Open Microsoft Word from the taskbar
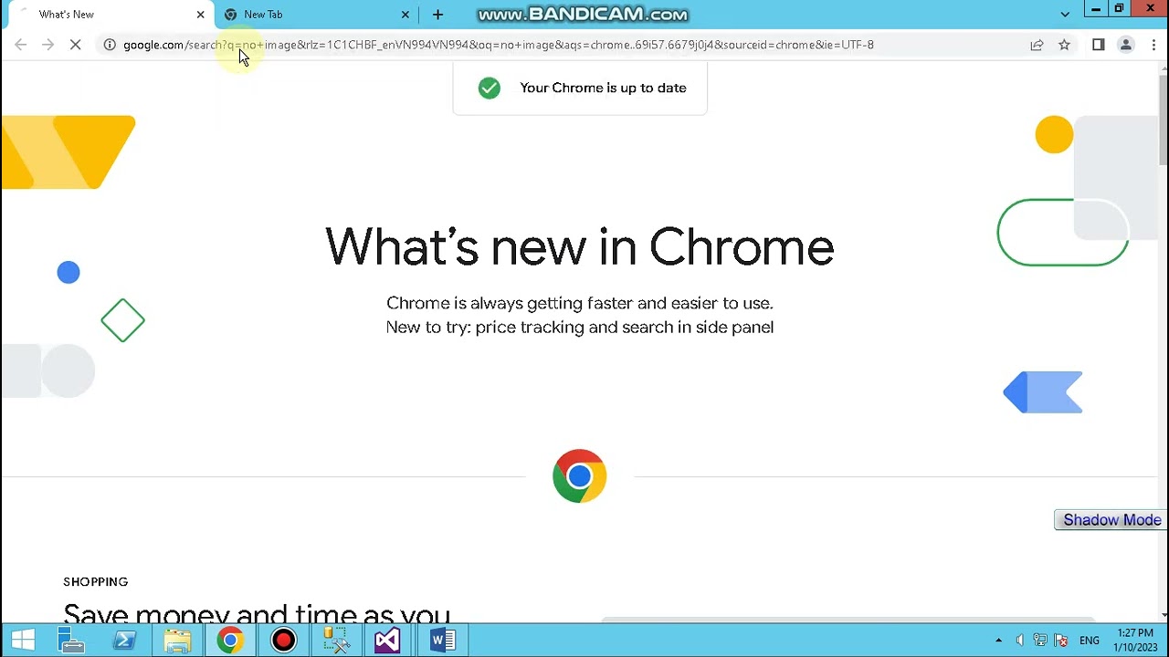Screen dimensions: 1169x657 [x=443, y=641]
